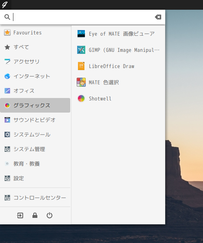This screenshot has width=203, height=243.
Task: Launch LibreOffice Draw
Action: pyautogui.click(x=118, y=66)
